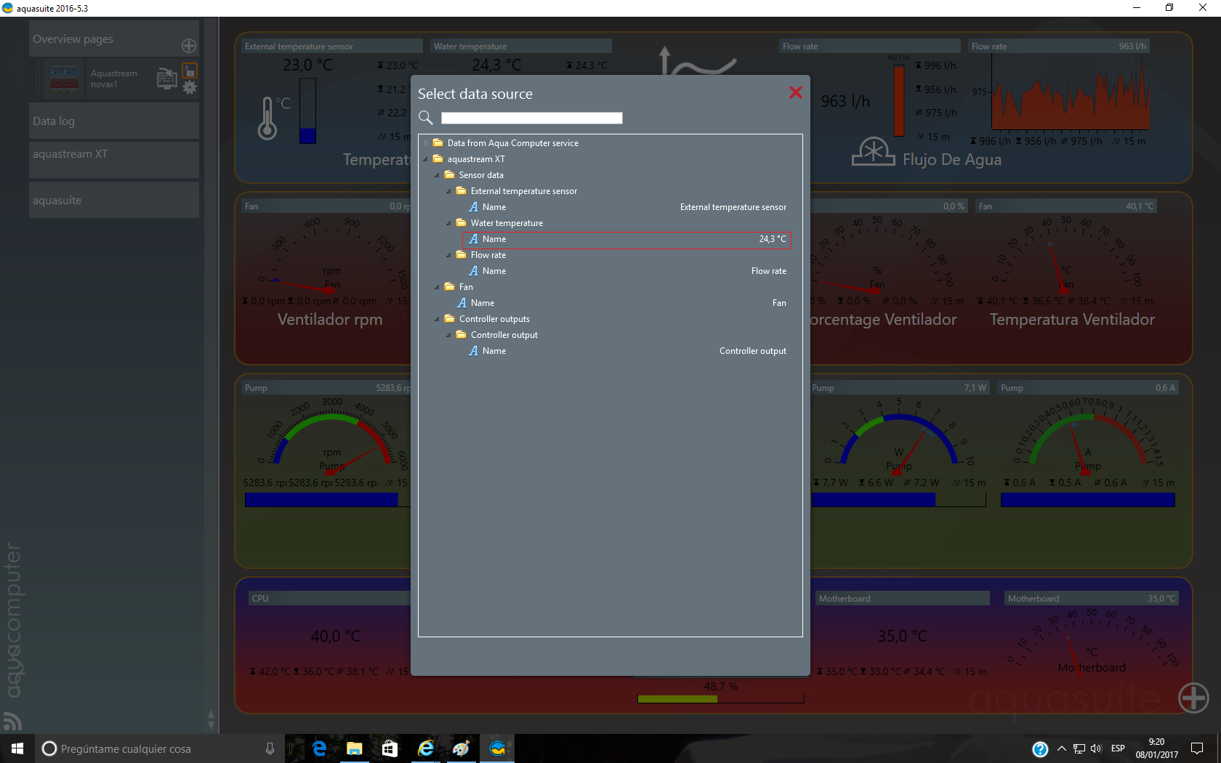Viewport: 1221px width, 763px height.
Task: Select the Water temperature folder icon
Action: [x=461, y=222]
